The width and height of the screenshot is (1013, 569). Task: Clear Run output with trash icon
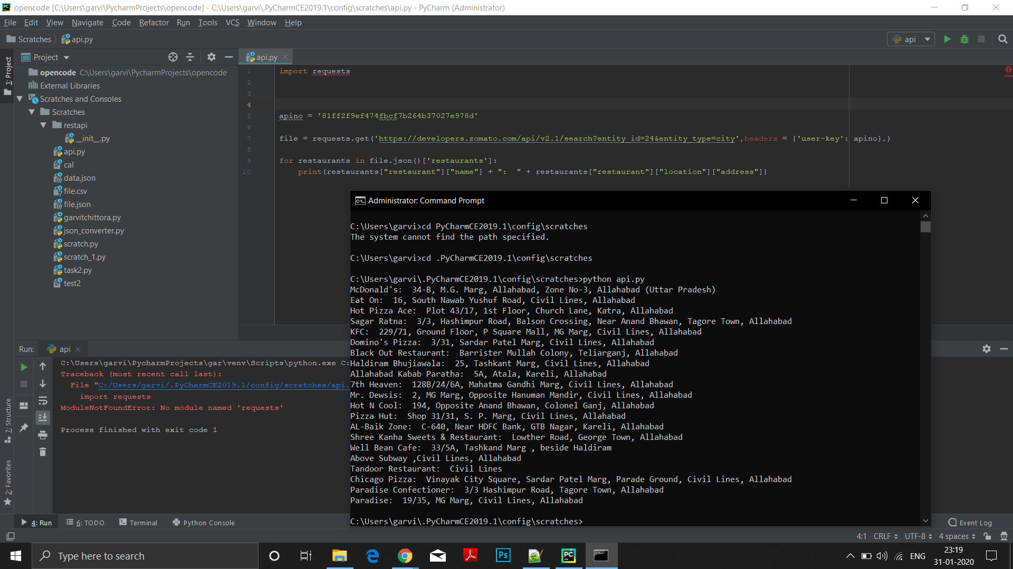click(x=43, y=452)
